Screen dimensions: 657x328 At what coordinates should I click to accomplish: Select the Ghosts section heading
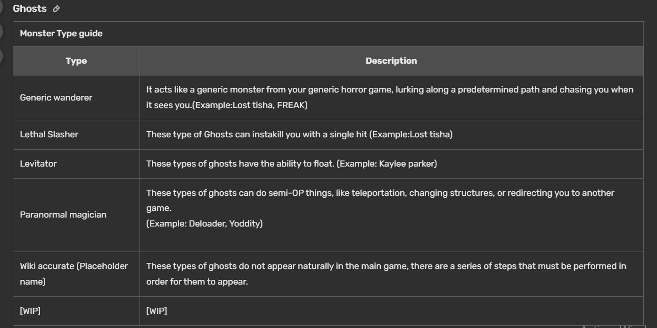[30, 9]
